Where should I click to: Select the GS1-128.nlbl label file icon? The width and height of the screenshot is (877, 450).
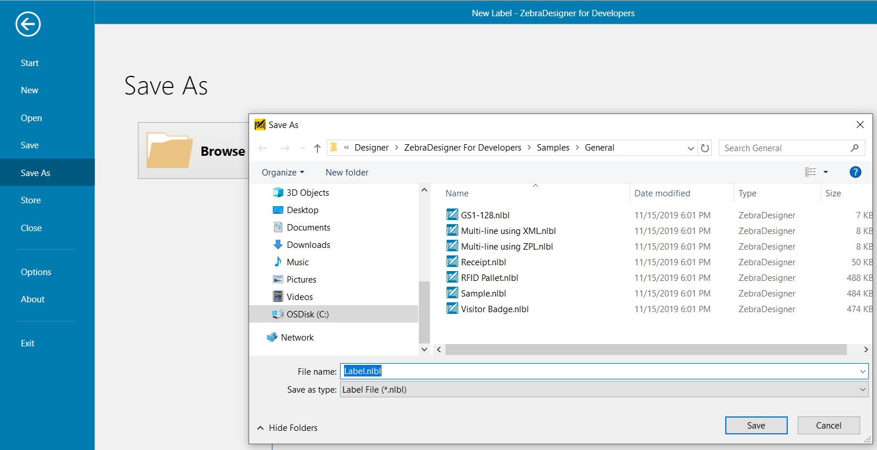(452, 215)
